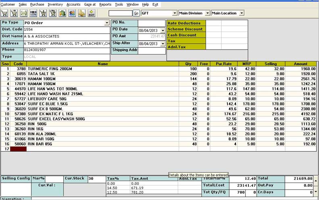Viewport: 319px width, 200px height.
Task: Select the HAMAM 100GM row
Action: 158,79
